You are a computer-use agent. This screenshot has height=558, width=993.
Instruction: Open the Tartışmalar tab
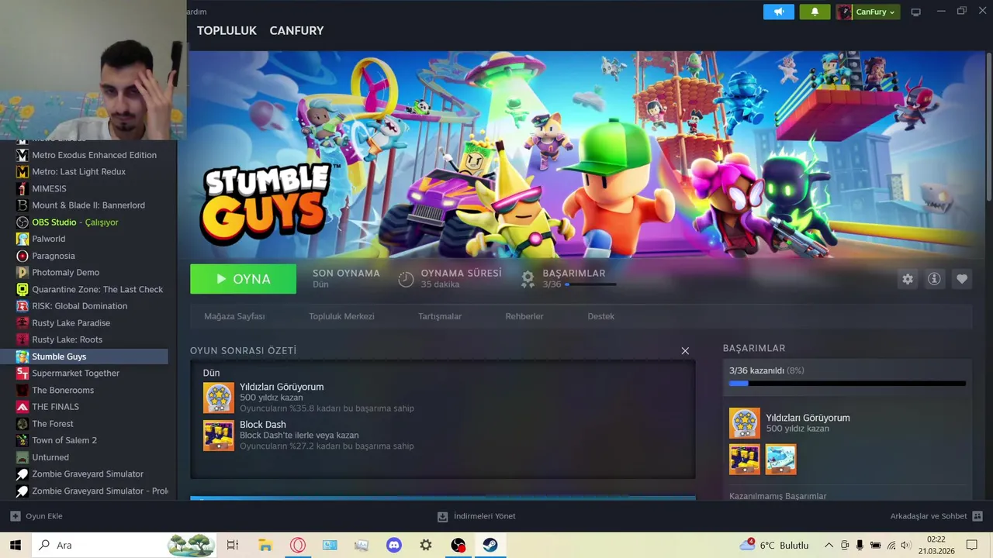440,316
